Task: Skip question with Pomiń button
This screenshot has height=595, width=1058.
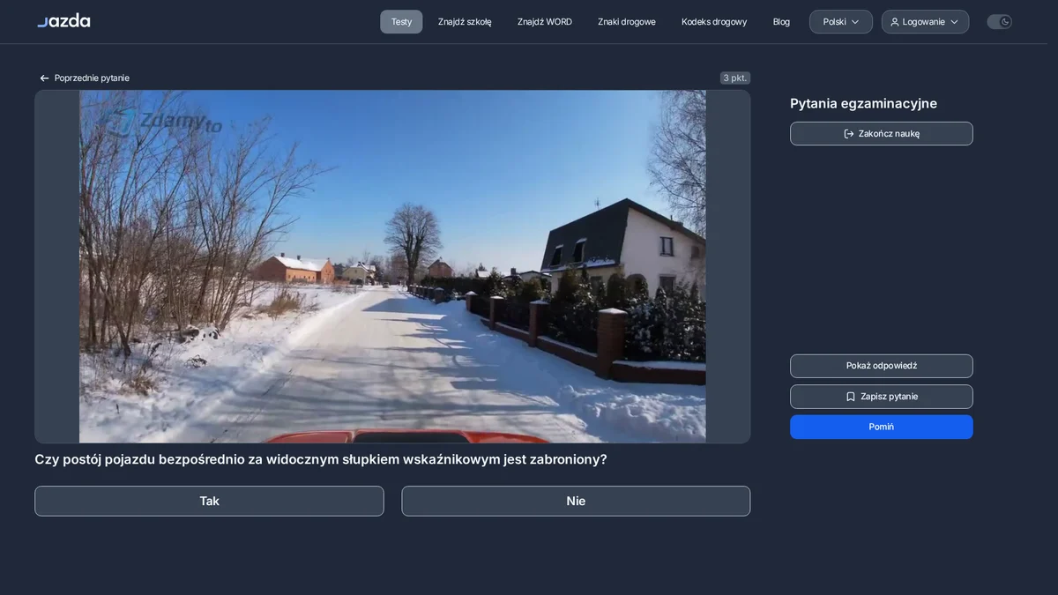Action: 882,427
